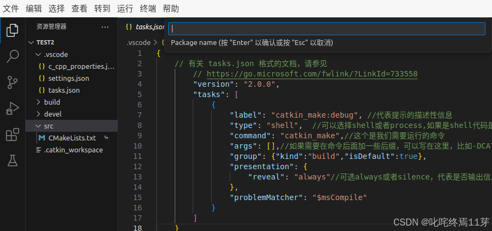Click line number 15 in the gutter

(138, 197)
